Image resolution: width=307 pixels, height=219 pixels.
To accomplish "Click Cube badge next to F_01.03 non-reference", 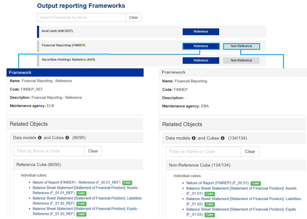I will point(210,215).
